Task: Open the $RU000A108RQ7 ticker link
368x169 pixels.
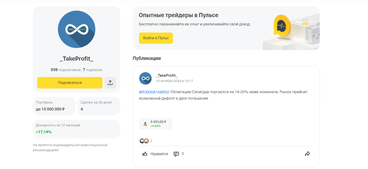Action: [154, 92]
